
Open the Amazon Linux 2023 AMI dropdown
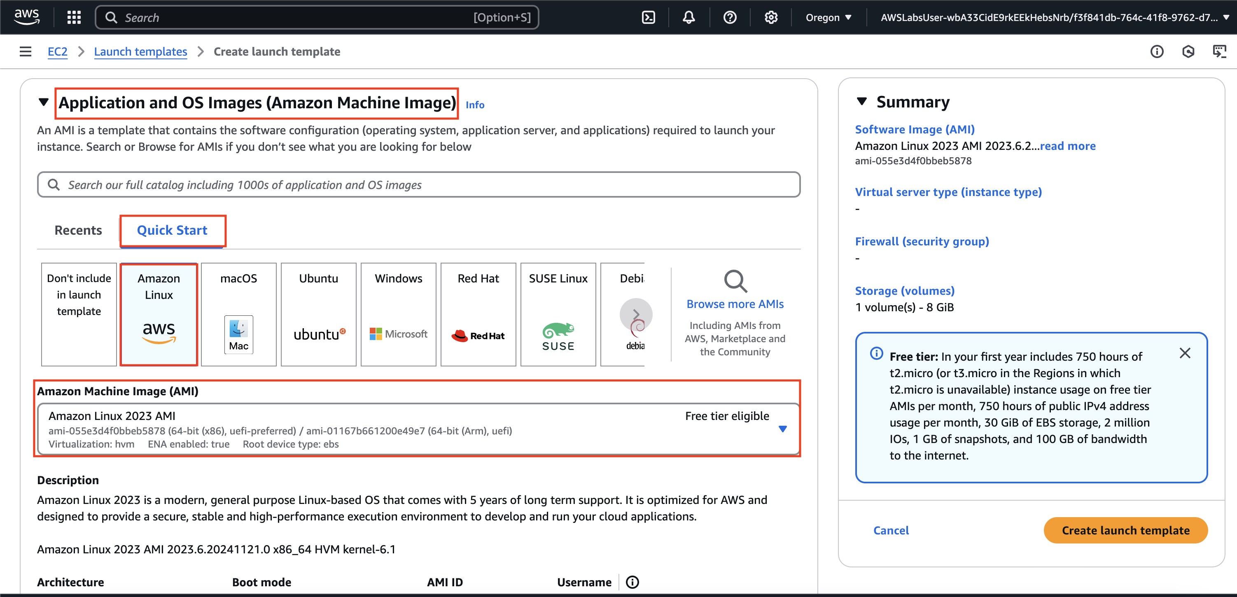click(418, 429)
